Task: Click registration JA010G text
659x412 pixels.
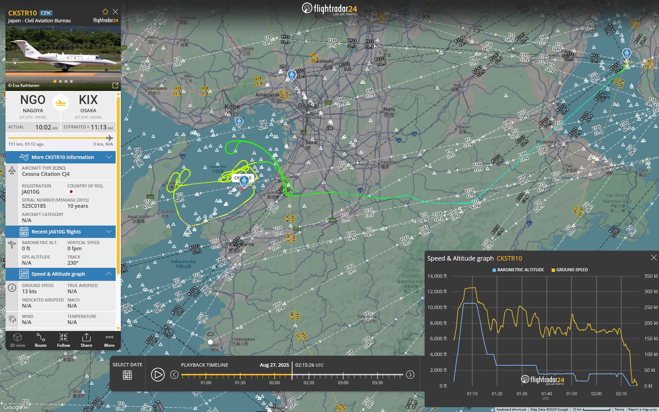Action: pyautogui.click(x=31, y=192)
